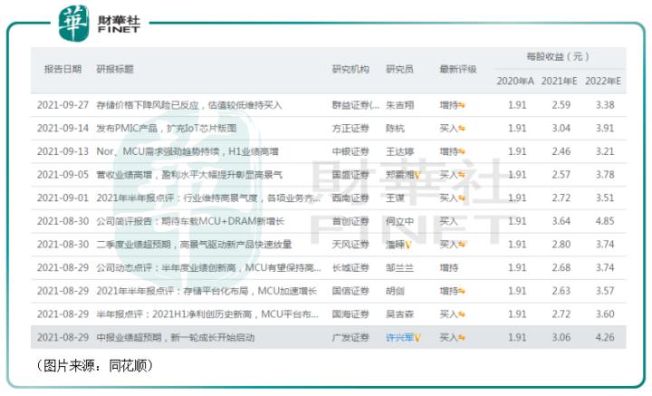Click 增持 rating in 长城证券 row
The width and height of the screenshot is (652, 396).
pyautogui.click(x=448, y=267)
